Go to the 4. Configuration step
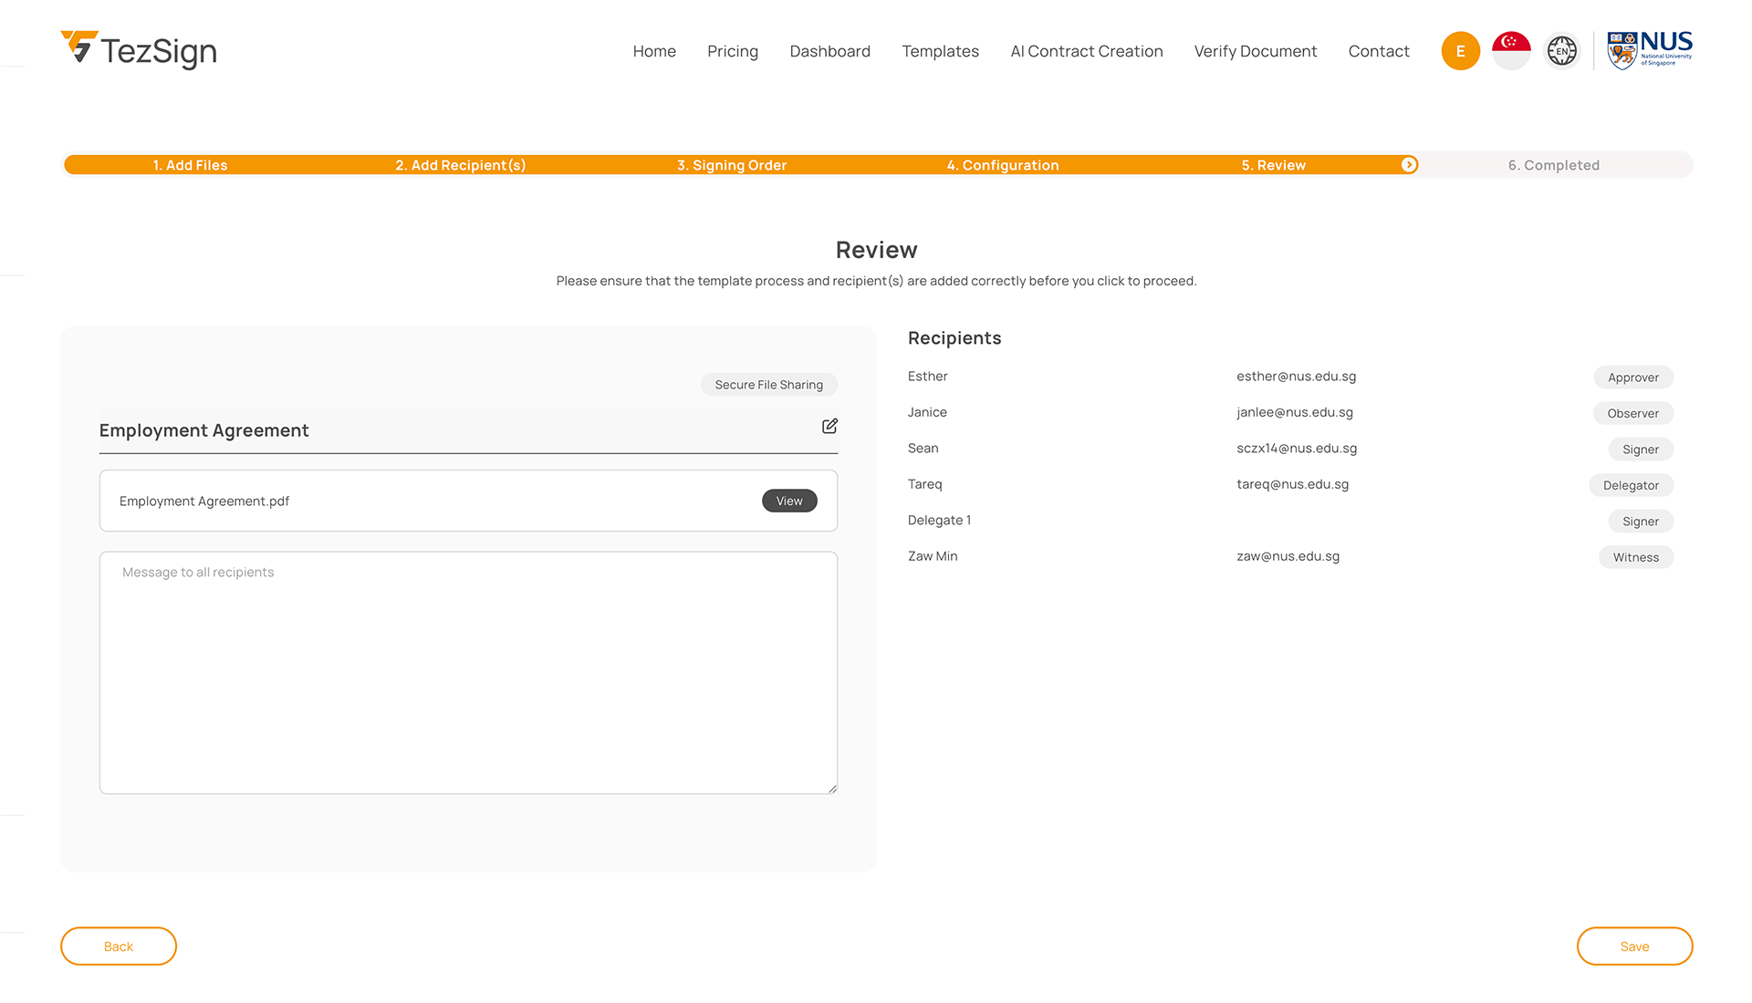 pos(1003,165)
